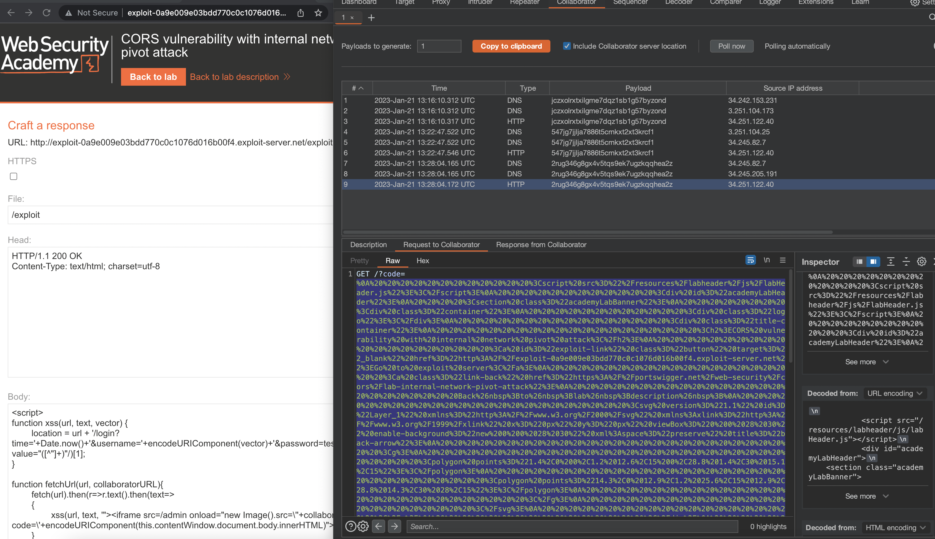
Task: Toggle the word wrap icon in message editor
Action: pyautogui.click(x=750, y=260)
